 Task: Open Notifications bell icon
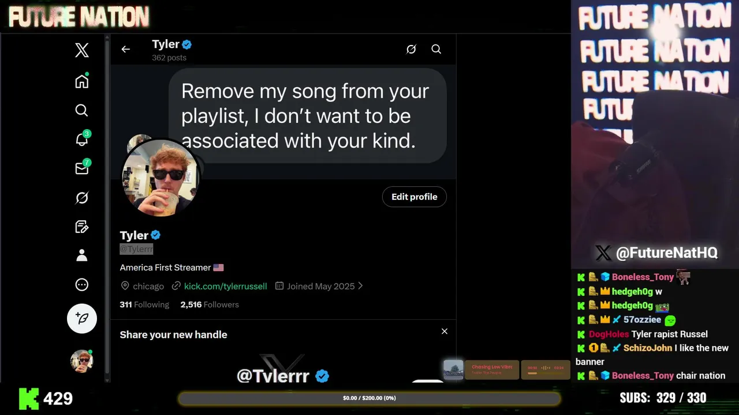pos(82,138)
